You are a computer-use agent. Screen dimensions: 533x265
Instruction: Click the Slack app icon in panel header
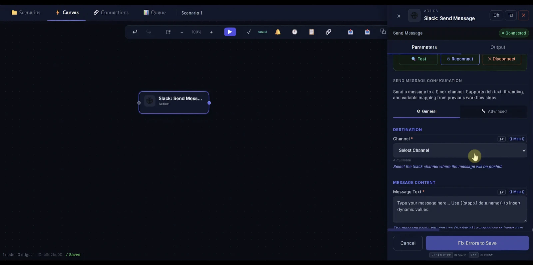point(414,15)
